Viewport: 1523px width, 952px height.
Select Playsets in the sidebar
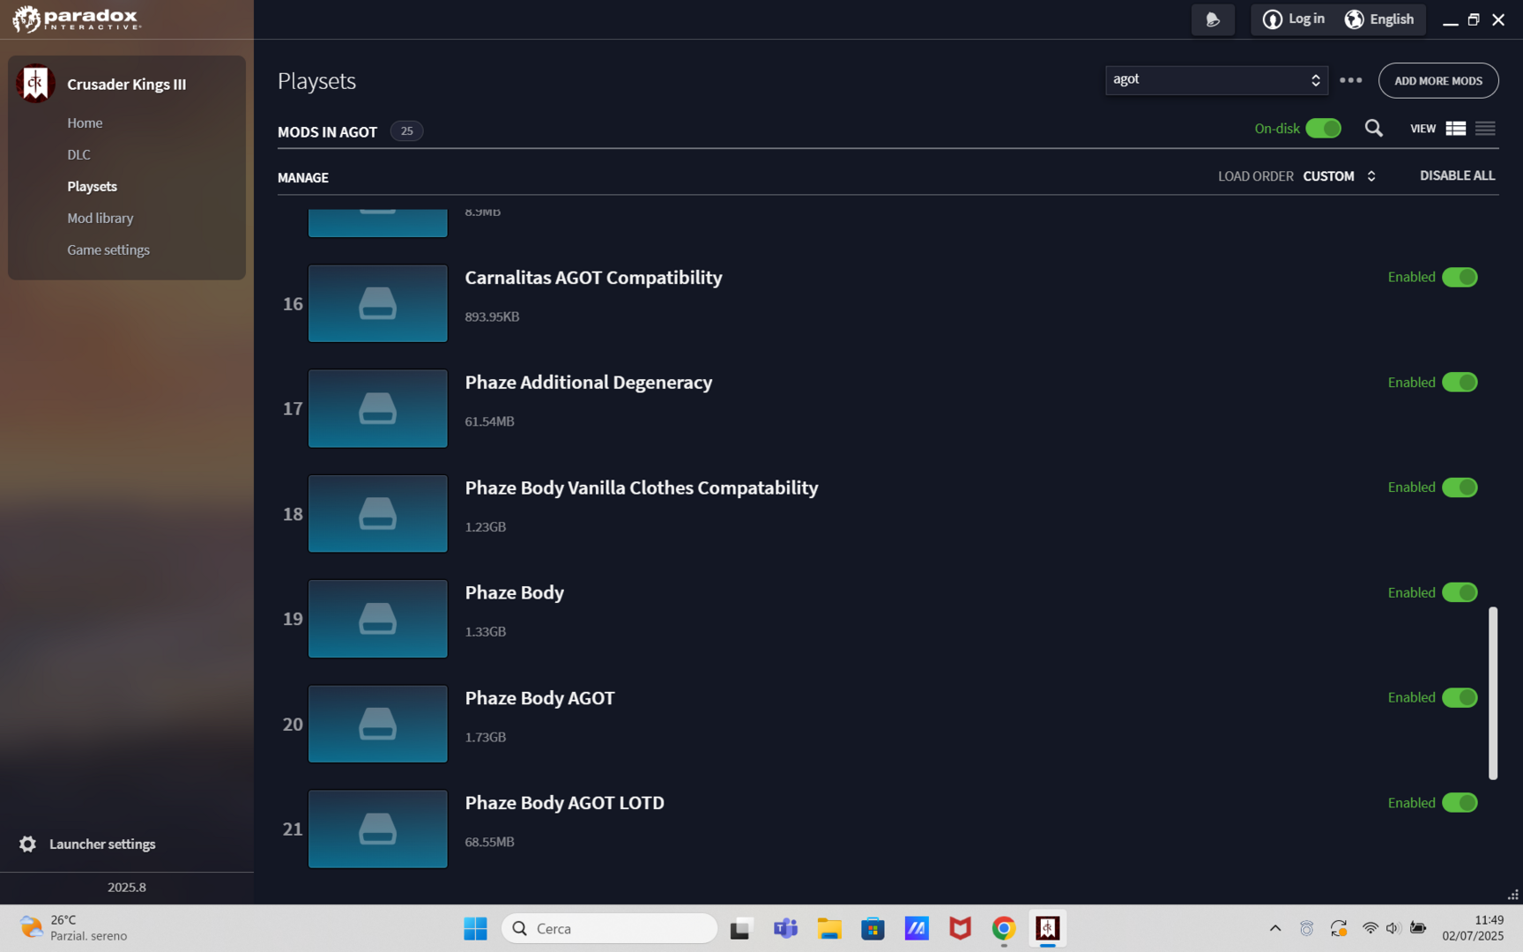click(x=92, y=186)
